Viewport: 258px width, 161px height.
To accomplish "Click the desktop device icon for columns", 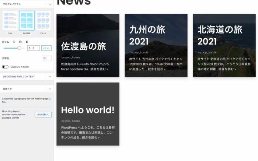I will point(14,42).
